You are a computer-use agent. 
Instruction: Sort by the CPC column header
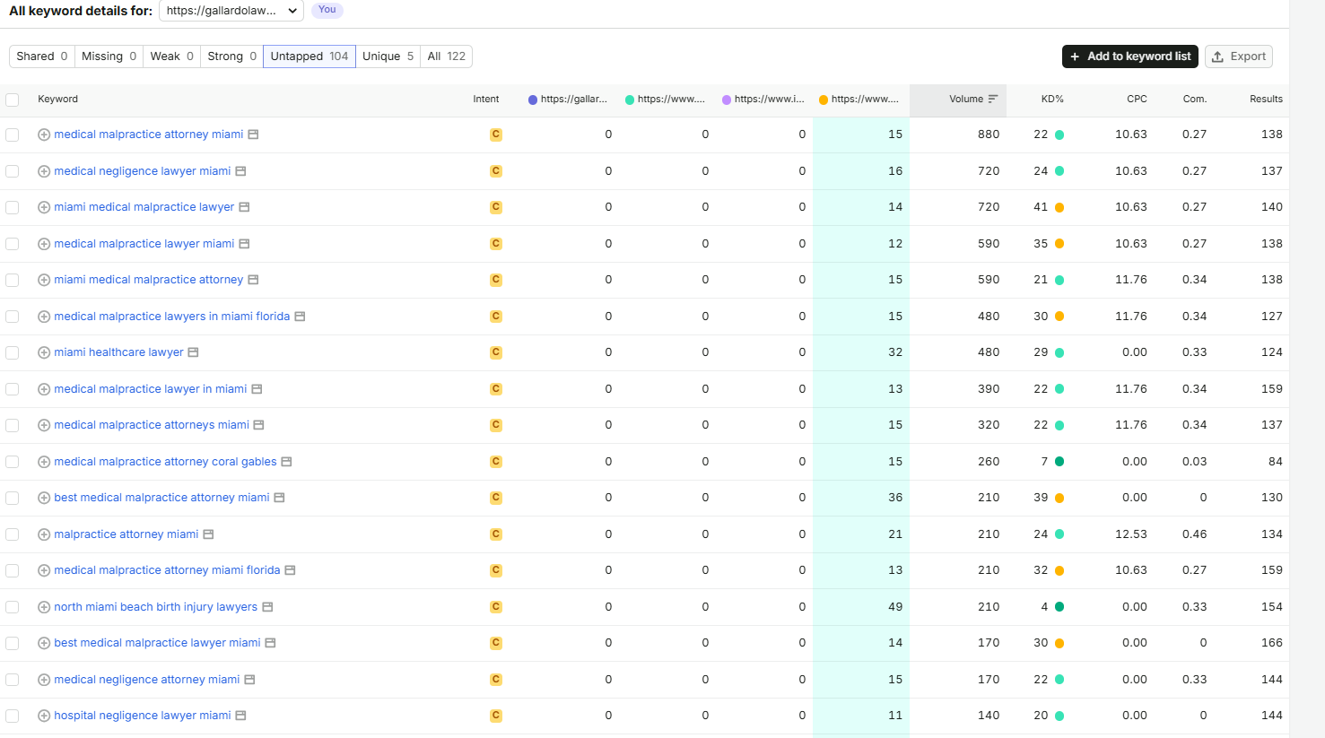(x=1137, y=100)
